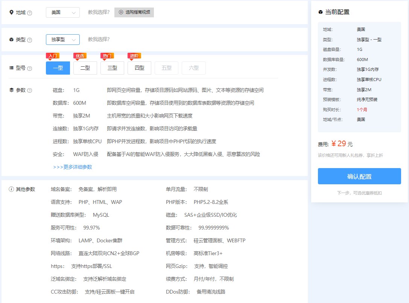The image size is (409, 303).
Task: Select the 二型 model
Action: click(x=85, y=68)
